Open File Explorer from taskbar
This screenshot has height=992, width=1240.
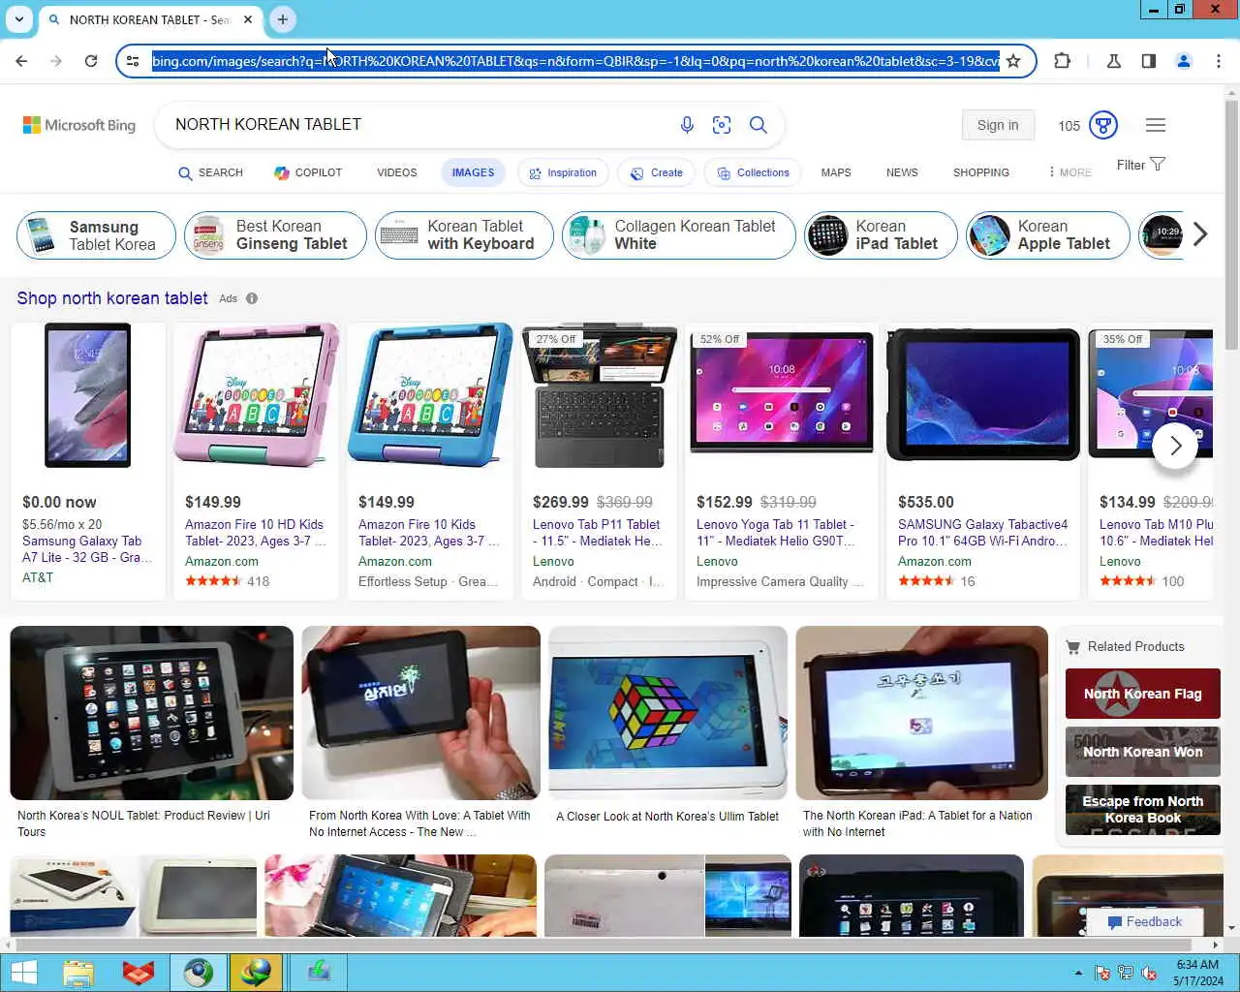coord(78,973)
